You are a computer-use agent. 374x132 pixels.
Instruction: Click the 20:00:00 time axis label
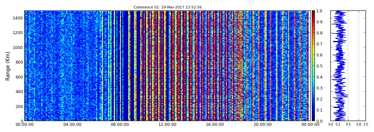262,125
